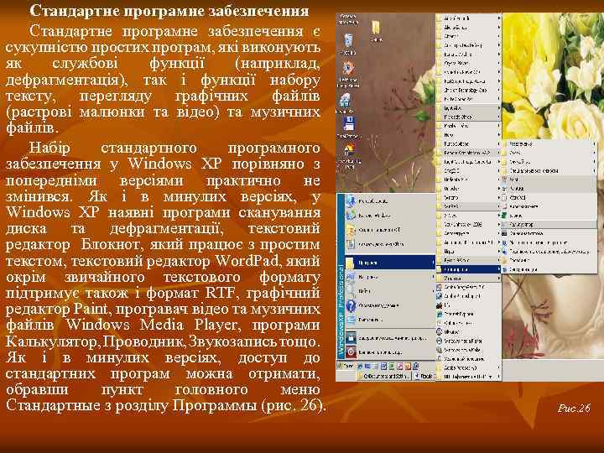Click the Log Off icon above shutdown
Screen dimensions: 604x453
pos(351,338)
